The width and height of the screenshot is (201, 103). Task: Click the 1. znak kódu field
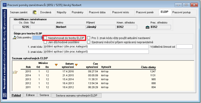click(96, 47)
